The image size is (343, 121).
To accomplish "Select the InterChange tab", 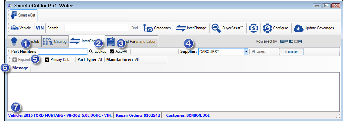I will (x=87, y=41).
